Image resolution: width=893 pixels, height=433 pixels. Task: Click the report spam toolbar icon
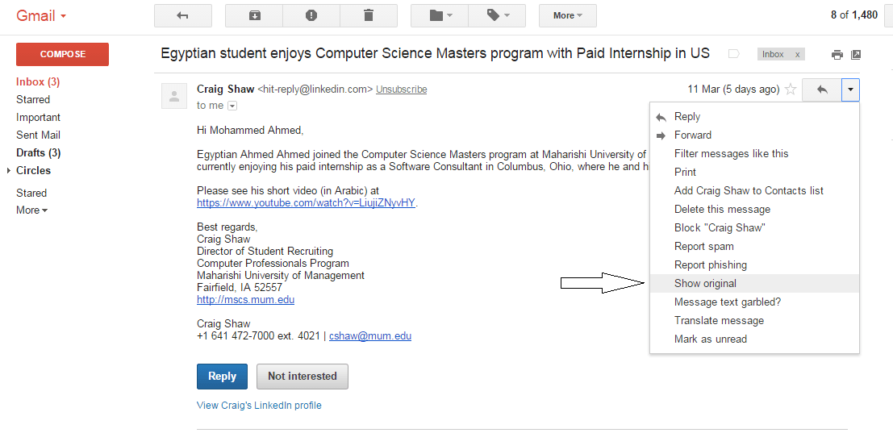click(311, 15)
